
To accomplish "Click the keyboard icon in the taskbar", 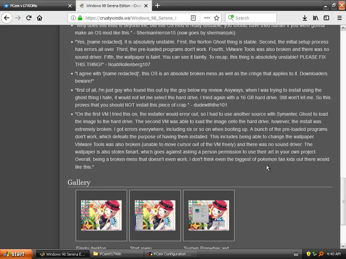I will [x=296, y=254].
